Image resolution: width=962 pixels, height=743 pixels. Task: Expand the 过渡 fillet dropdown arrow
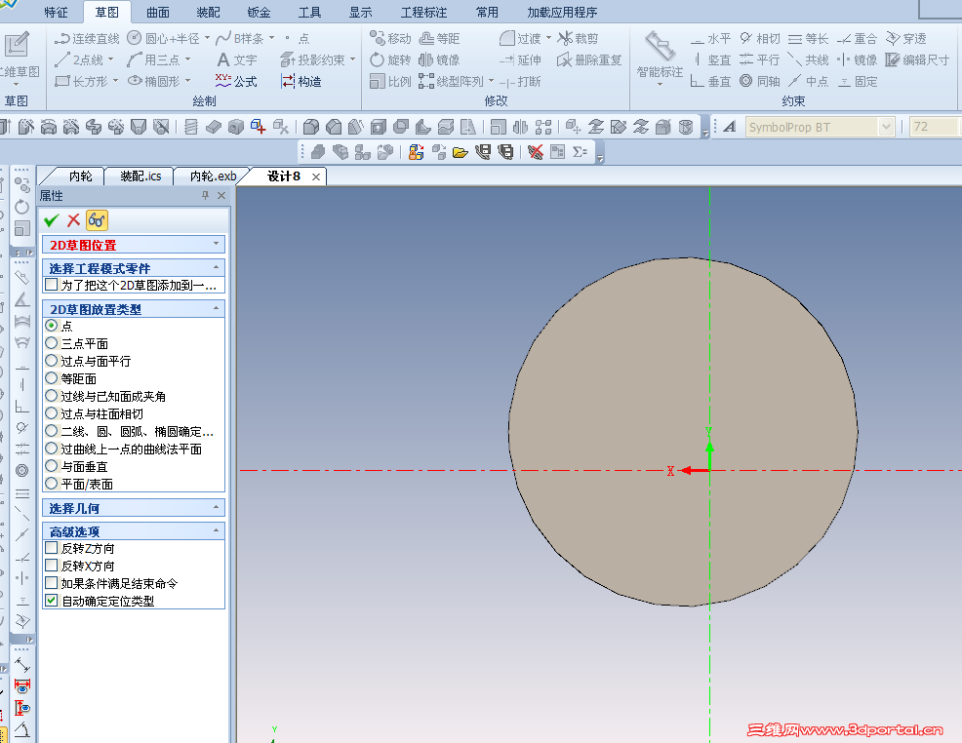click(548, 38)
